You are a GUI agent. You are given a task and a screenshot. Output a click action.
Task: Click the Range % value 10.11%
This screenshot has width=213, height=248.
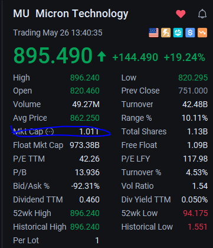point(195,118)
